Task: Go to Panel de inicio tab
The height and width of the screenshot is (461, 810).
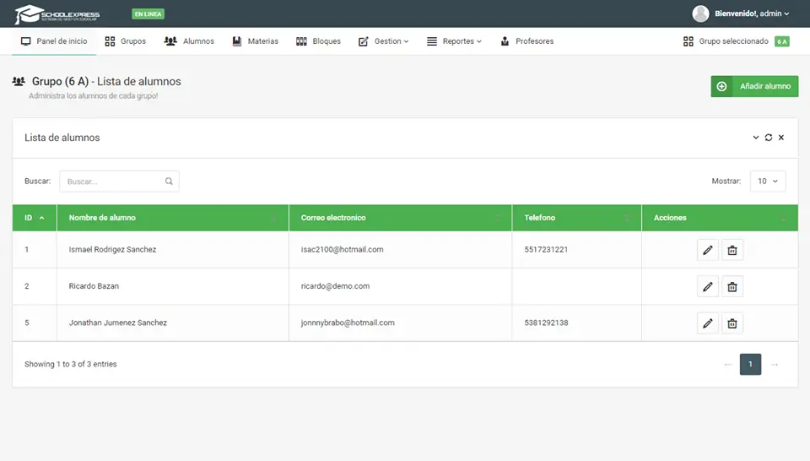Action: (x=54, y=41)
